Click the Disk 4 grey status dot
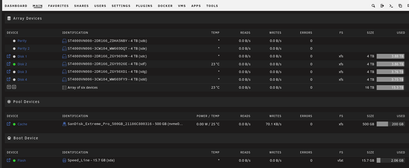409x168 pixels. click(x=14, y=79)
